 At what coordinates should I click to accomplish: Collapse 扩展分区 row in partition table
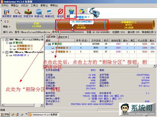pos(46,44)
